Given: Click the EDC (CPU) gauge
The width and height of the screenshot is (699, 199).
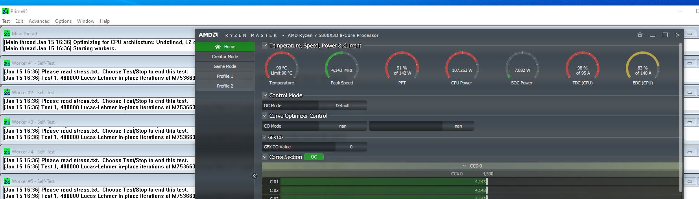Looking at the screenshot, I should coord(643,68).
